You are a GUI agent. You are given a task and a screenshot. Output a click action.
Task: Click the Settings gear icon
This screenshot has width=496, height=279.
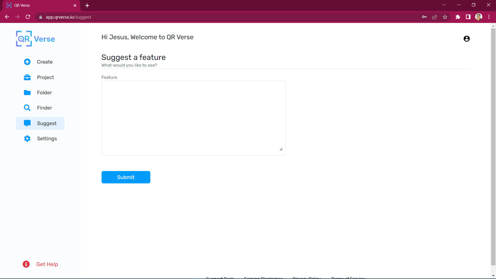click(27, 138)
